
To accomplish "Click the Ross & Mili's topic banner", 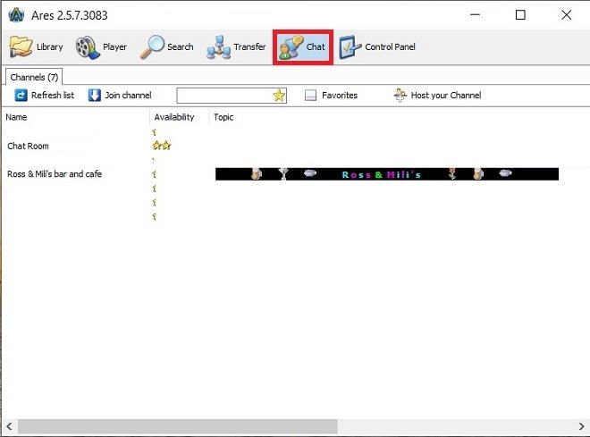I will [387, 174].
